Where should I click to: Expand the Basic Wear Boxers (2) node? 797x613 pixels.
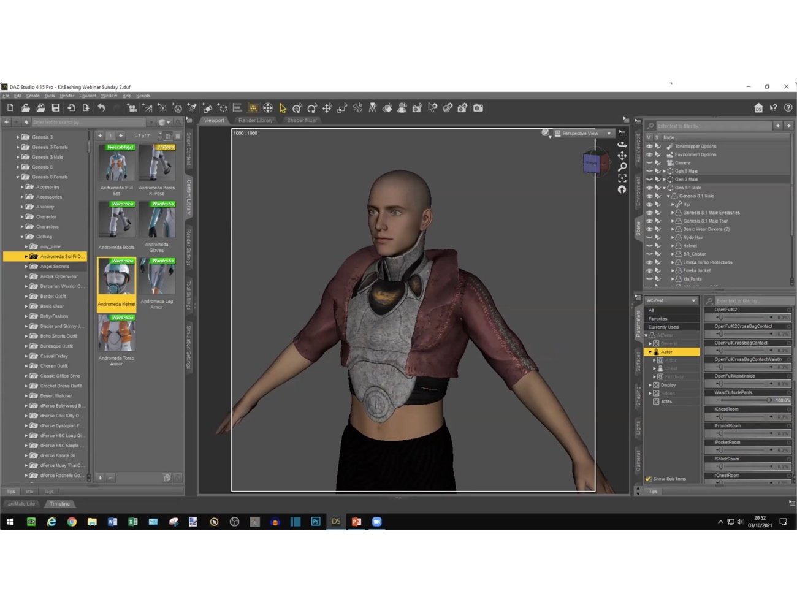[x=673, y=229]
